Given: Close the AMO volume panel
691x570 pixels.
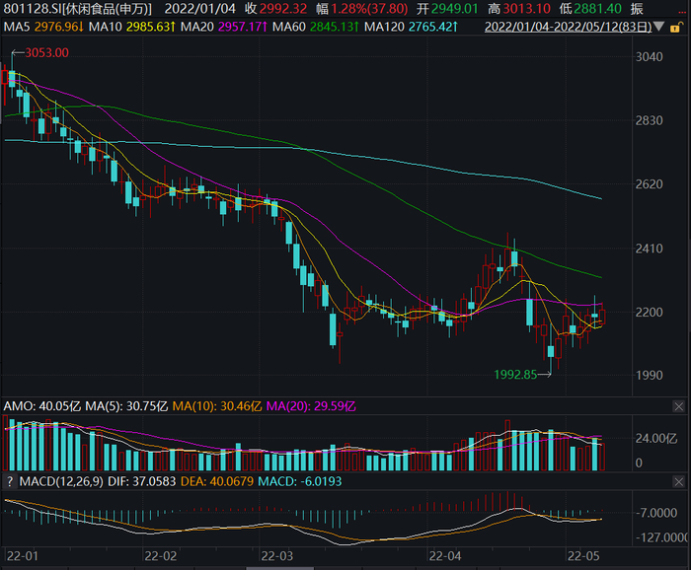Looking at the screenshot, I should [x=679, y=406].
